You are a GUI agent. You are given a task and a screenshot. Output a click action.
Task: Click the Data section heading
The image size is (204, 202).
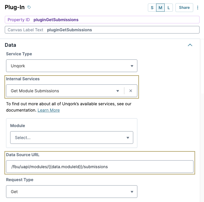(x=10, y=45)
